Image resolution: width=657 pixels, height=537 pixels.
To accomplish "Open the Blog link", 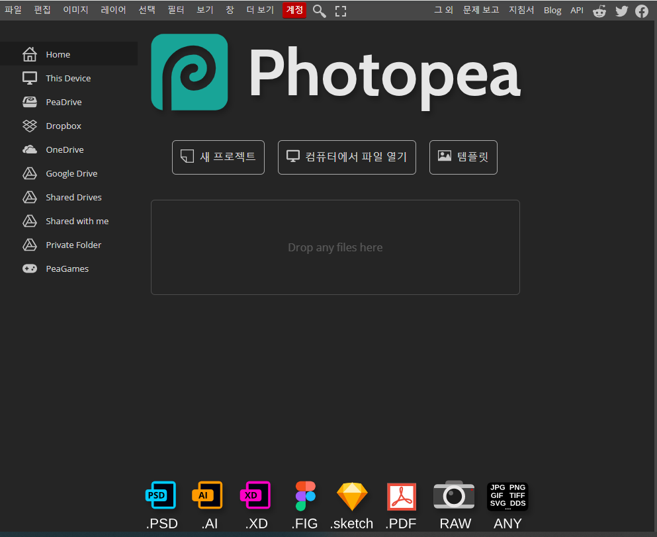I will (x=552, y=11).
